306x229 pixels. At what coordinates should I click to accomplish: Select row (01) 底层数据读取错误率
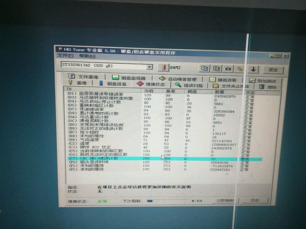pos(164,95)
